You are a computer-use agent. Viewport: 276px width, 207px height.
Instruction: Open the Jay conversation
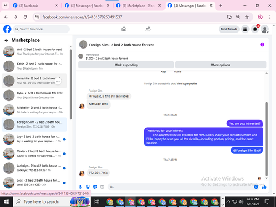(x=34, y=139)
